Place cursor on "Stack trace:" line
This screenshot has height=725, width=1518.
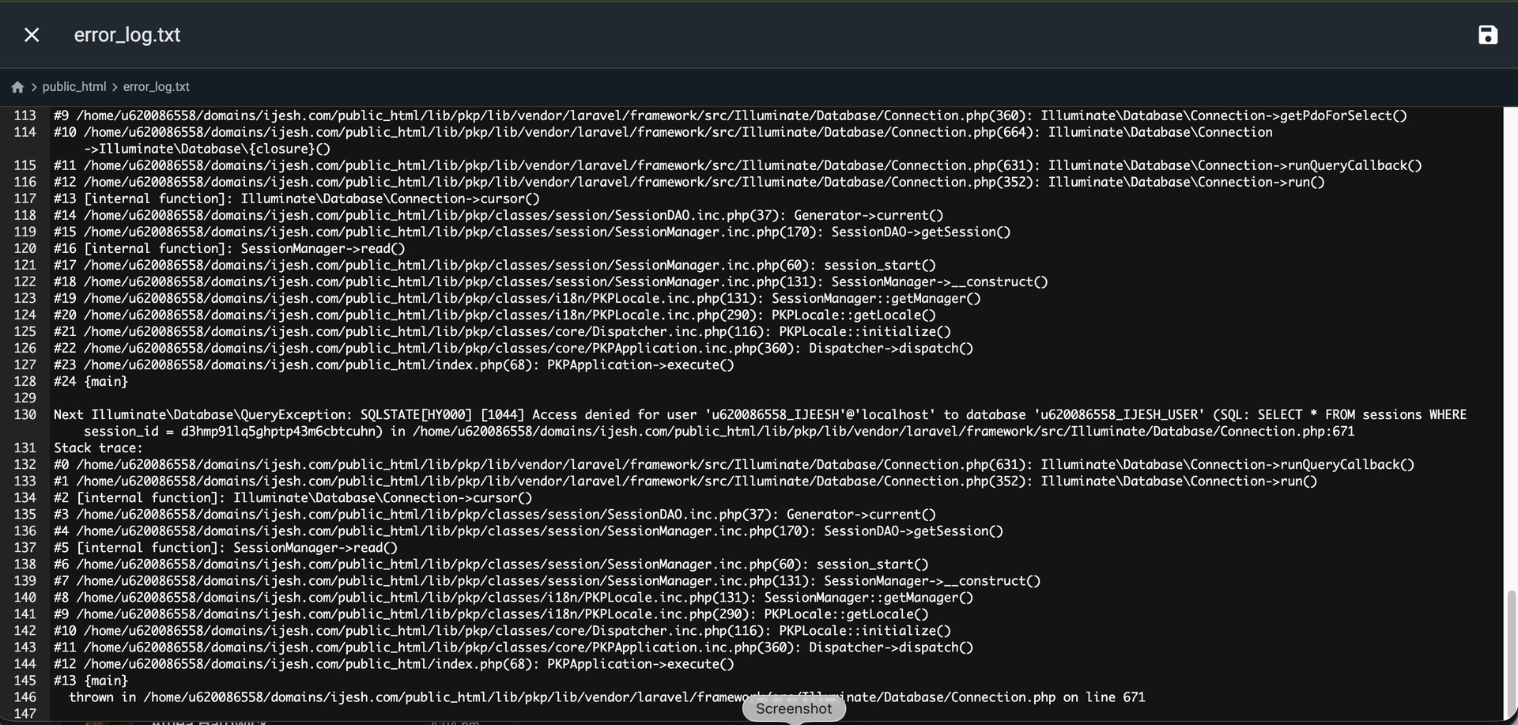click(98, 447)
